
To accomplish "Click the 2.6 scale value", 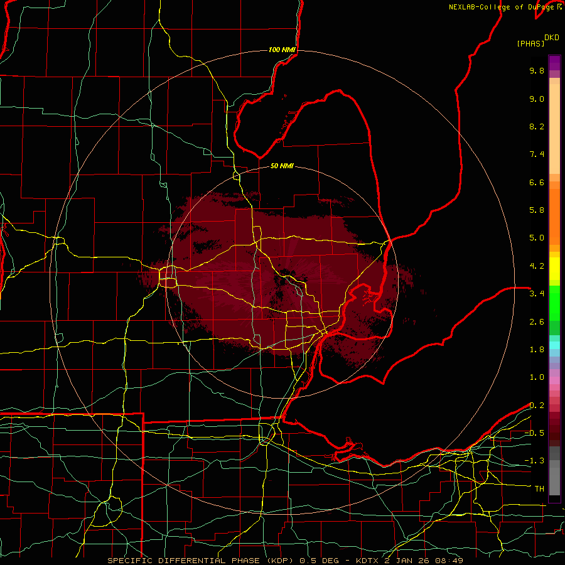I will click(537, 322).
